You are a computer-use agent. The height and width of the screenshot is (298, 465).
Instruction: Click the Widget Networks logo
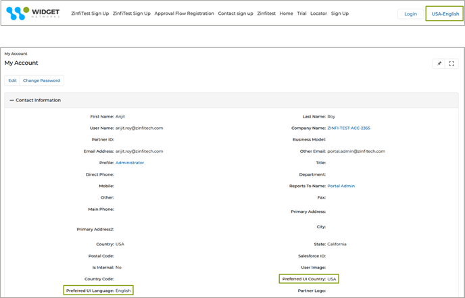click(x=32, y=14)
